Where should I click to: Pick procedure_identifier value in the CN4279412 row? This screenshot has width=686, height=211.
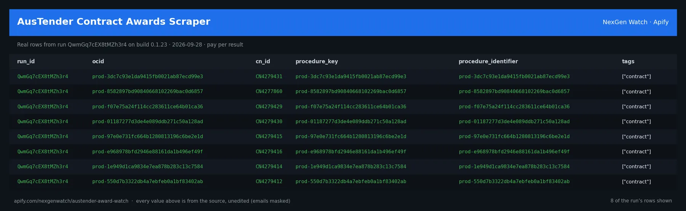[514, 182]
